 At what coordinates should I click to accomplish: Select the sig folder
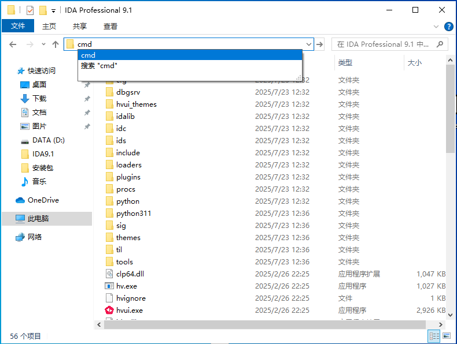pyautogui.click(x=121, y=225)
